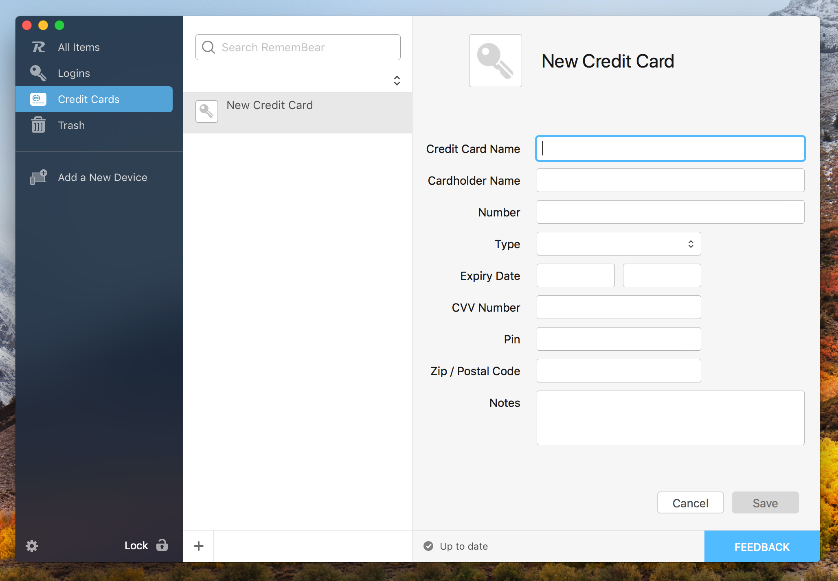Click the padlock Lock icon
The height and width of the screenshot is (581, 838).
coord(162,545)
